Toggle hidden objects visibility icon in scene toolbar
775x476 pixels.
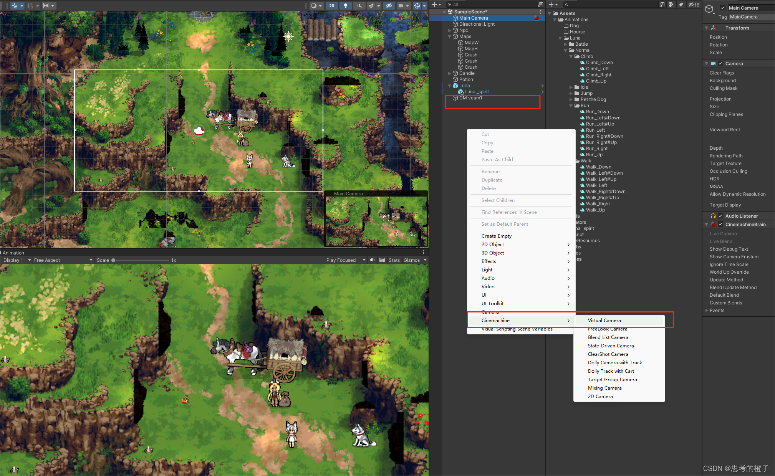pos(389,5)
